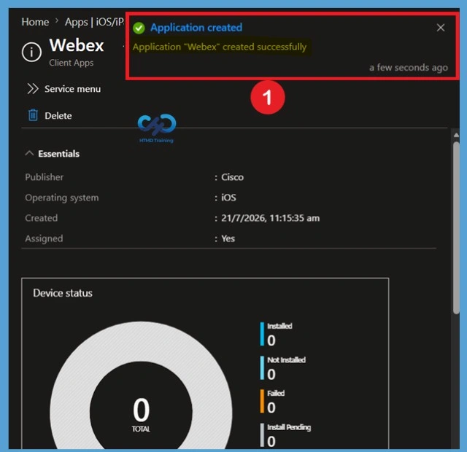Select the iOS operating system value
Viewport: 467px width, 452px height.
(x=228, y=198)
